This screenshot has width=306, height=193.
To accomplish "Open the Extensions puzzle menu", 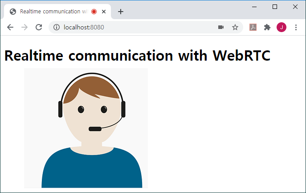I will pos(267,27).
